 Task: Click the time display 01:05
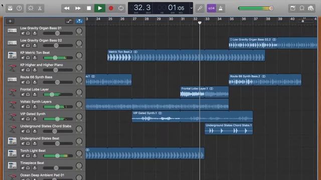[x=176, y=8]
